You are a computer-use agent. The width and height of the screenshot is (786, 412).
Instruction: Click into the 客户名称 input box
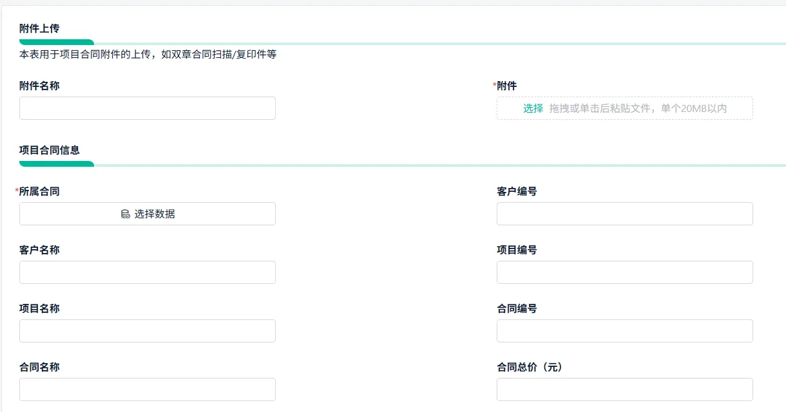148,272
